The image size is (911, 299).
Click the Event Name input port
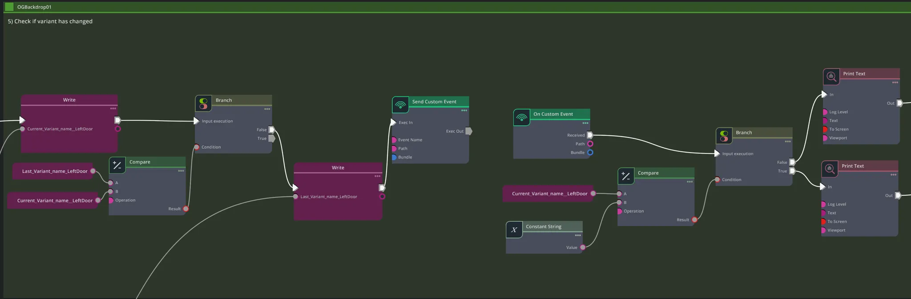tap(394, 140)
